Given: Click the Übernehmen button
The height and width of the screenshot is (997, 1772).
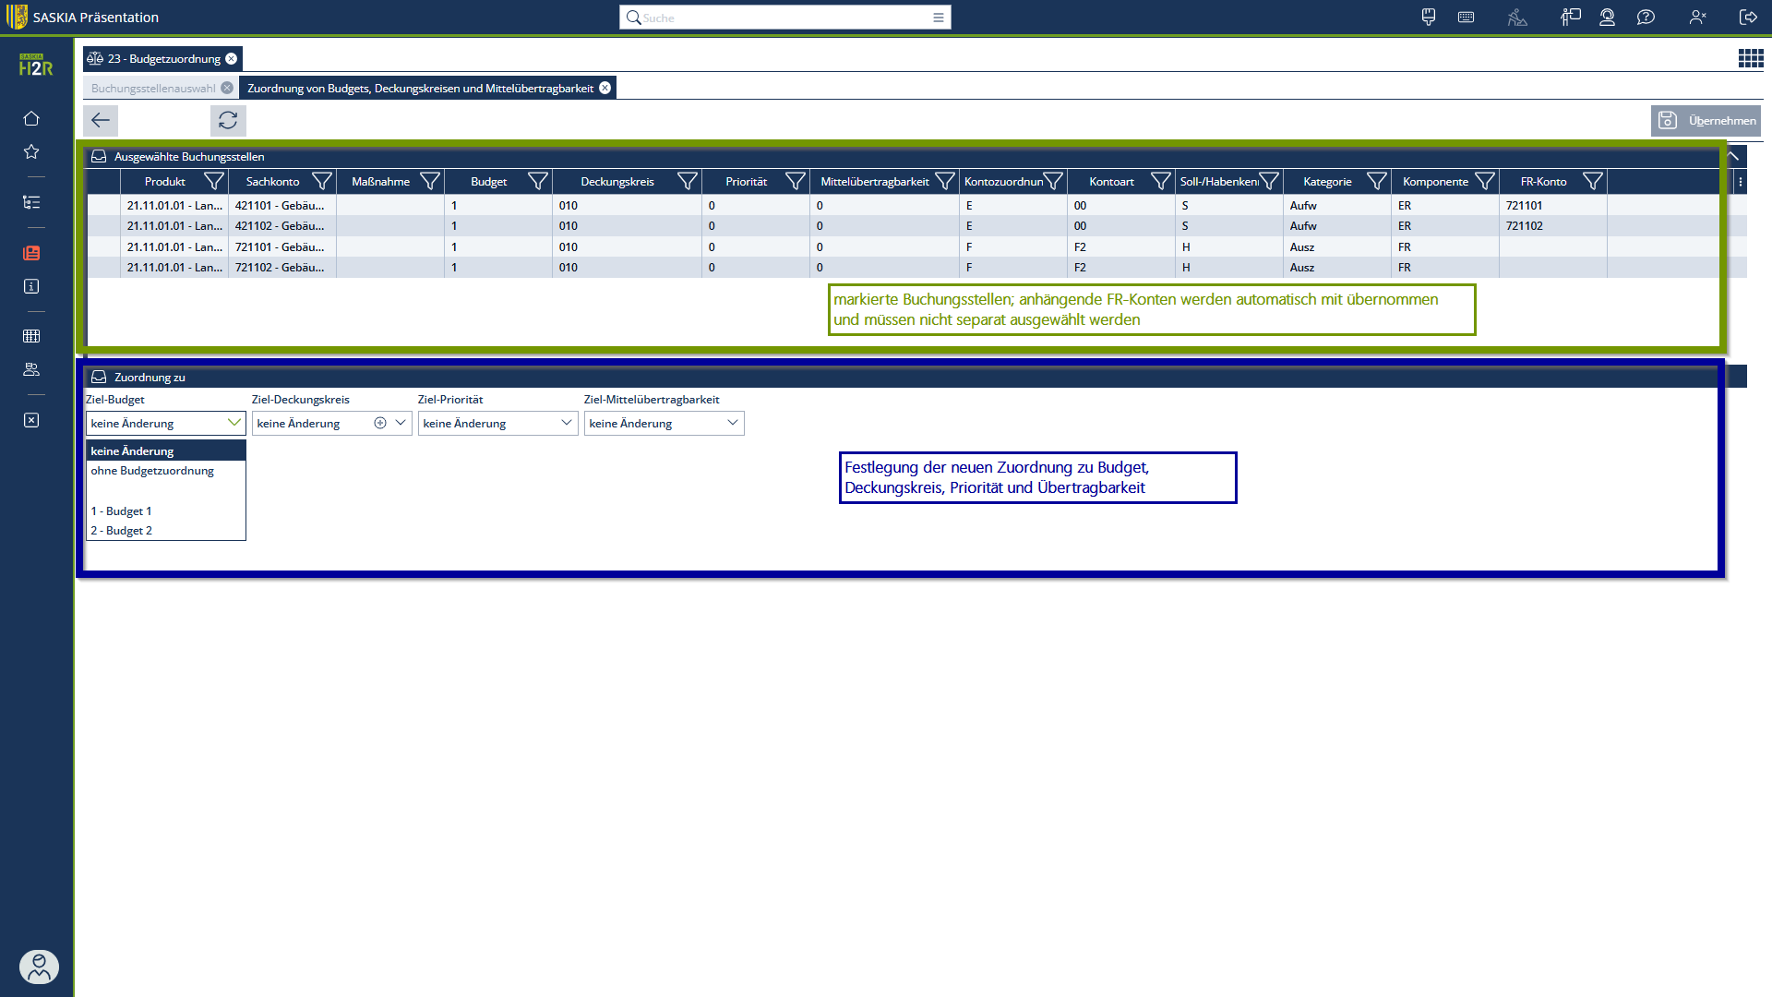Looking at the screenshot, I should point(1706,120).
